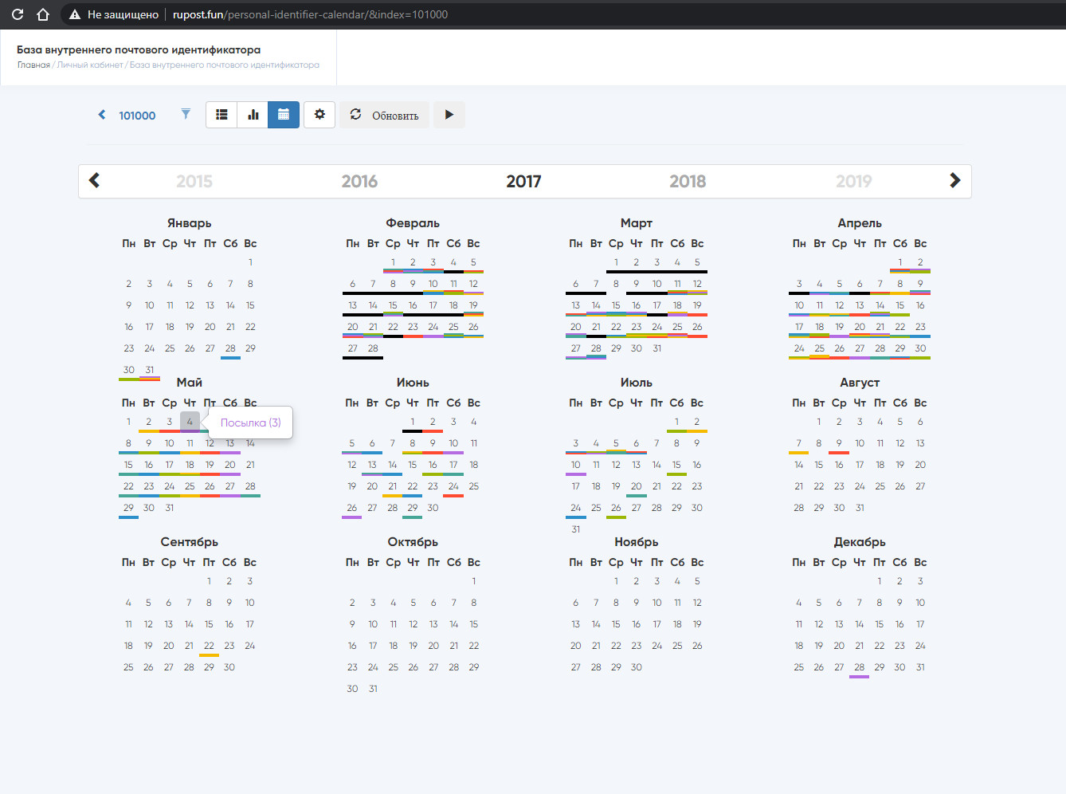Open Личный кабинет breadcrumb link
The image size is (1066, 794).
(90, 65)
